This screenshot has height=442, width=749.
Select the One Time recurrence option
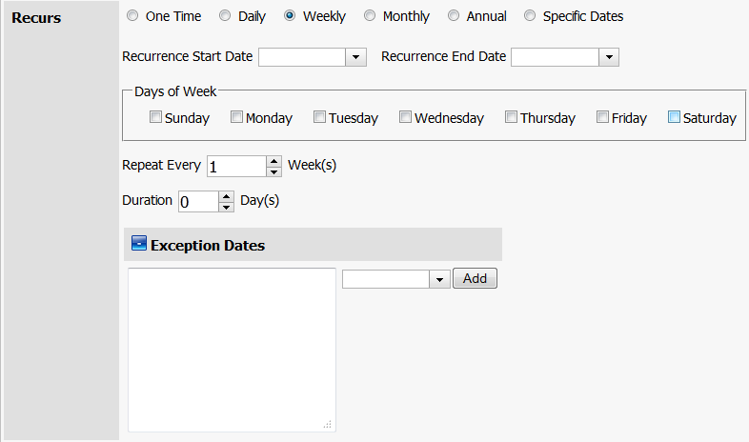(132, 16)
